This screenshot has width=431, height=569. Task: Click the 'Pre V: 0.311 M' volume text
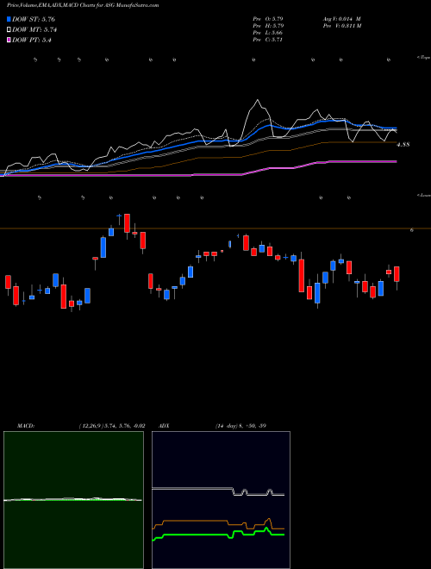coord(341,26)
